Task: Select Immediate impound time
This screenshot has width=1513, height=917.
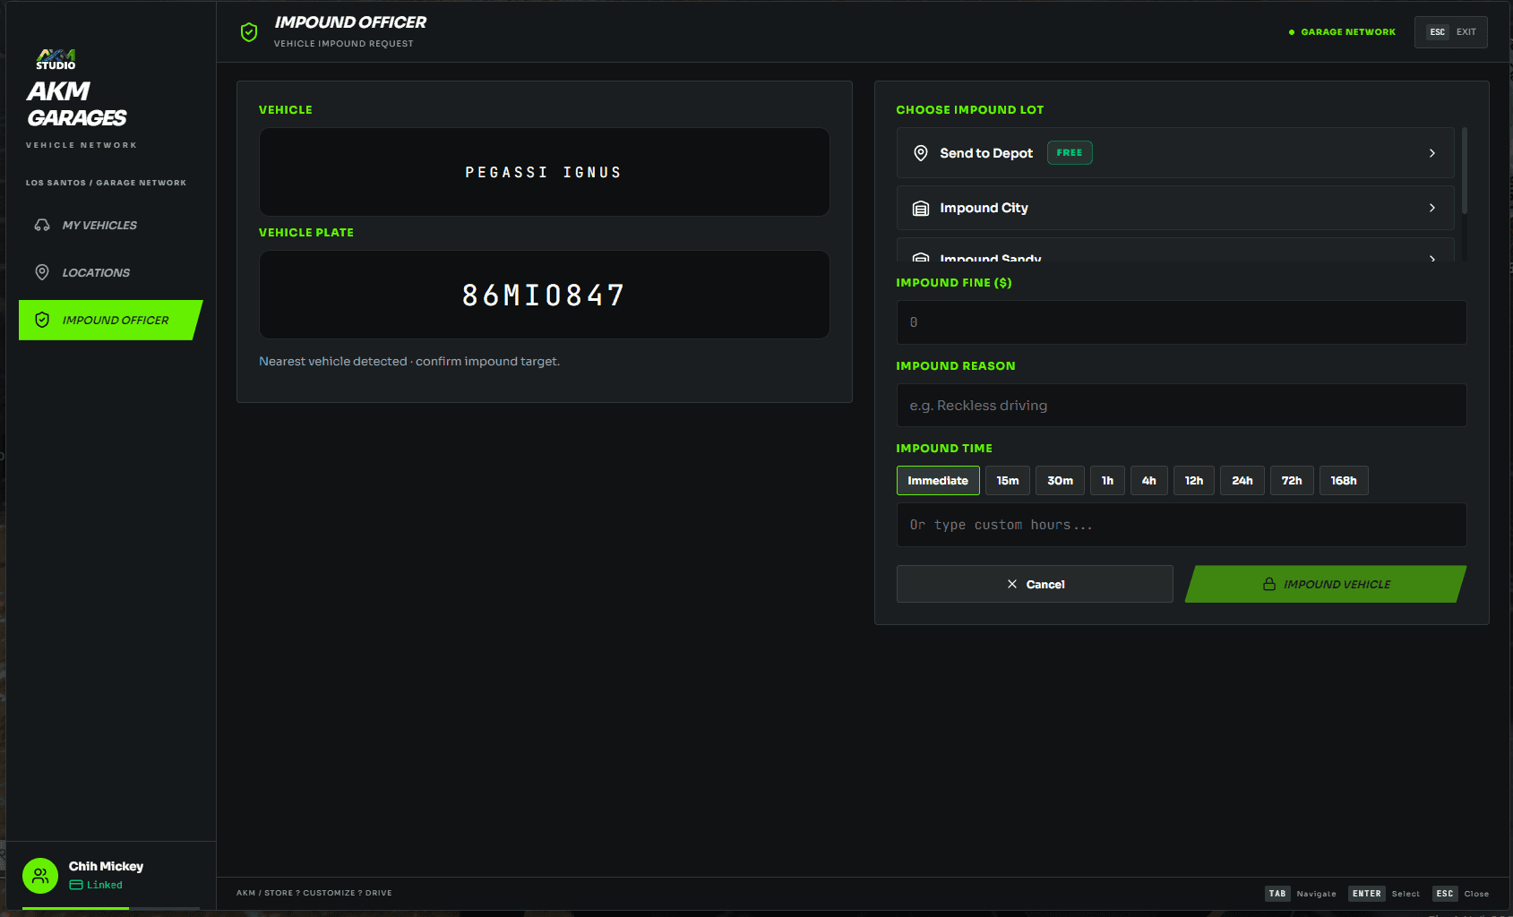Action: 938,481
